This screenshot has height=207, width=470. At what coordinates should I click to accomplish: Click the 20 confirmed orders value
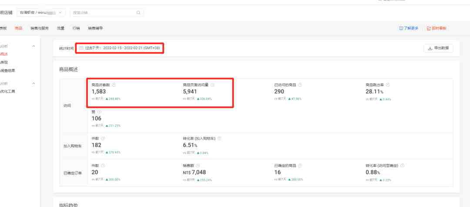click(95, 172)
